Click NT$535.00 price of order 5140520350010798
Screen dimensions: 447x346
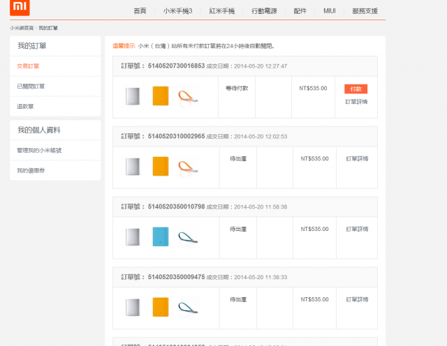click(314, 229)
